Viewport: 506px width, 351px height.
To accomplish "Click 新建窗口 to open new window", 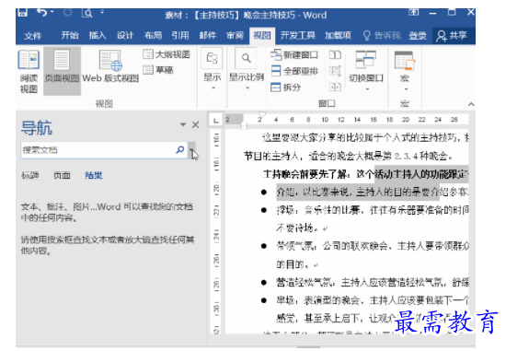I will click(x=294, y=55).
